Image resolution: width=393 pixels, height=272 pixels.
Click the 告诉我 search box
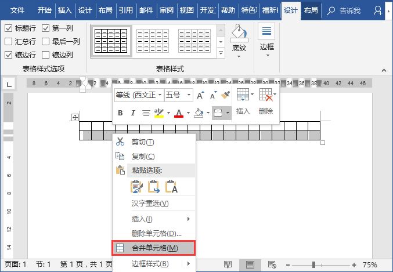coord(348,10)
